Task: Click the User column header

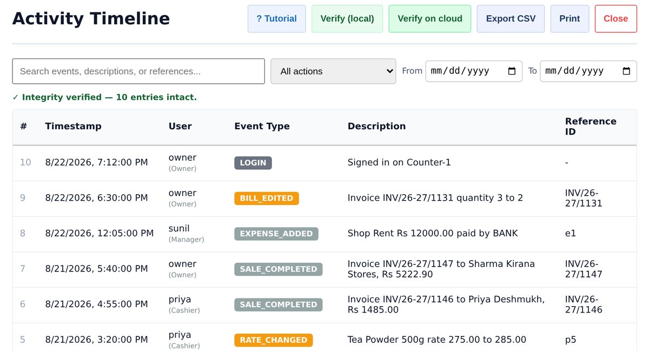Action: pyautogui.click(x=180, y=126)
